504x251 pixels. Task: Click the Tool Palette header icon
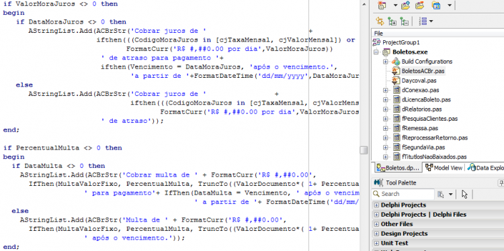(378, 183)
